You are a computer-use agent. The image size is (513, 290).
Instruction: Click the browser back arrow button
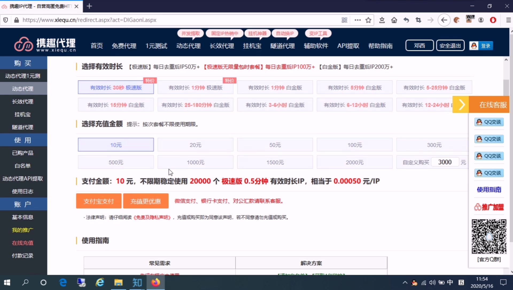[x=444, y=20]
